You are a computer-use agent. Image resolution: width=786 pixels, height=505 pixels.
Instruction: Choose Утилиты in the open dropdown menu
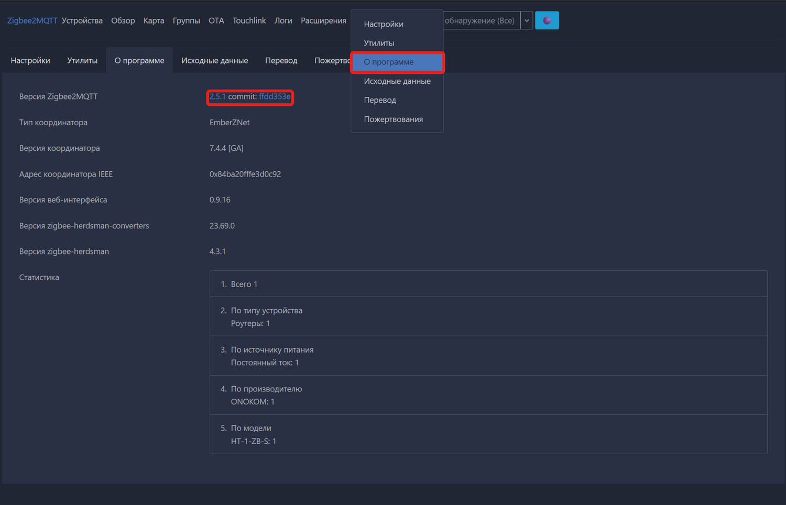point(379,43)
